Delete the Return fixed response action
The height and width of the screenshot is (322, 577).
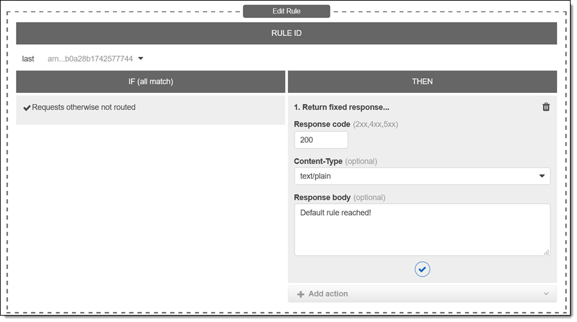(546, 107)
